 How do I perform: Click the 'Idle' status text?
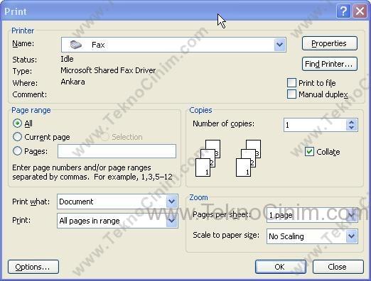pyautogui.click(x=67, y=59)
